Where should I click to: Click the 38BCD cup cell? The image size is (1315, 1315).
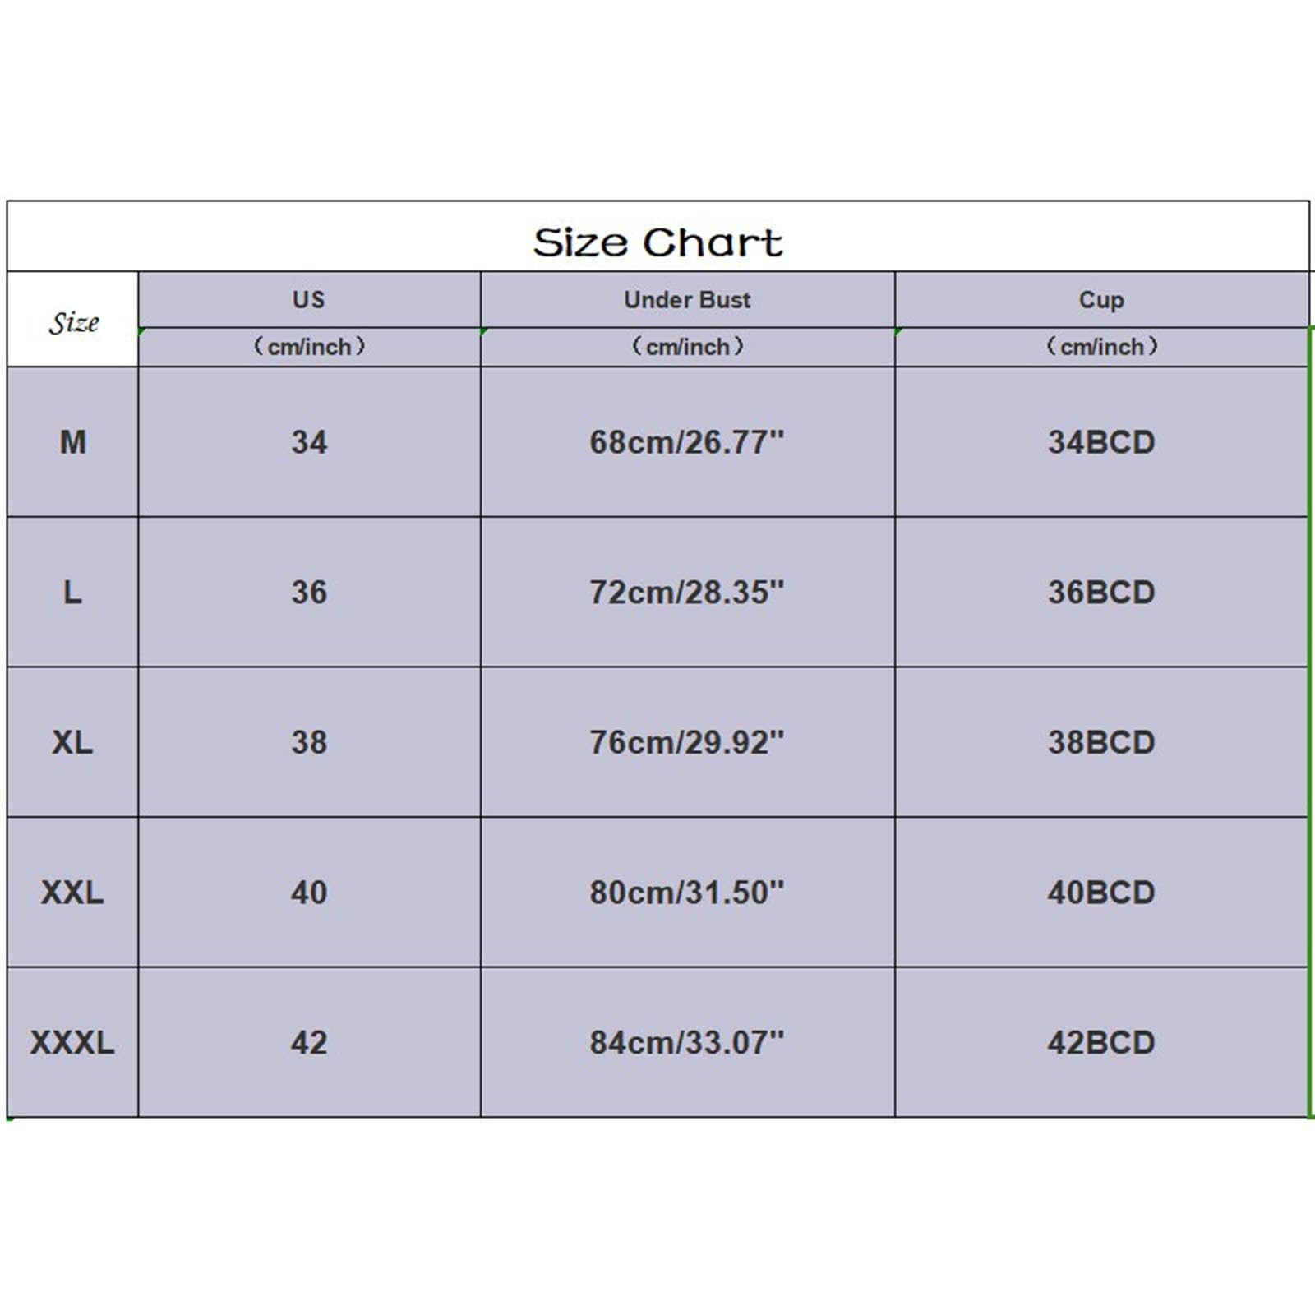tap(1101, 742)
